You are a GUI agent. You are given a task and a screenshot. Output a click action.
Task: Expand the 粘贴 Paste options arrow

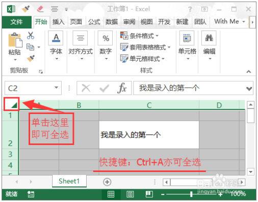tap(15, 60)
